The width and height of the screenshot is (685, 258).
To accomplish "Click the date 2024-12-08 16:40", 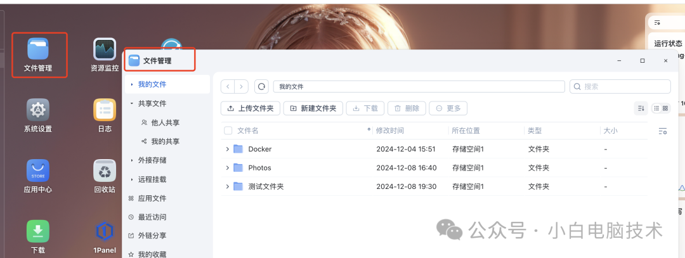I will tap(407, 167).
